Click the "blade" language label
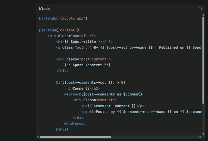Image resolution: width=208 pixels, height=141 pixels. [x=45, y=9]
